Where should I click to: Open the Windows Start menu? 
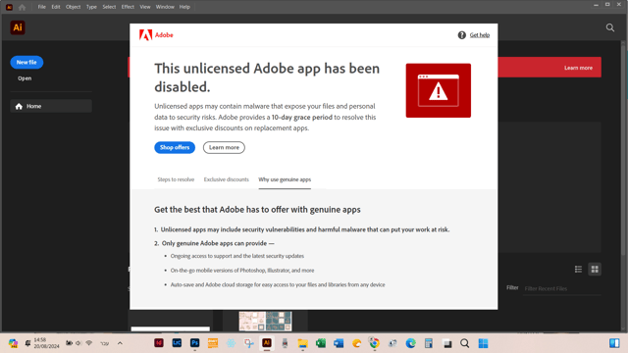pyautogui.click(x=483, y=343)
